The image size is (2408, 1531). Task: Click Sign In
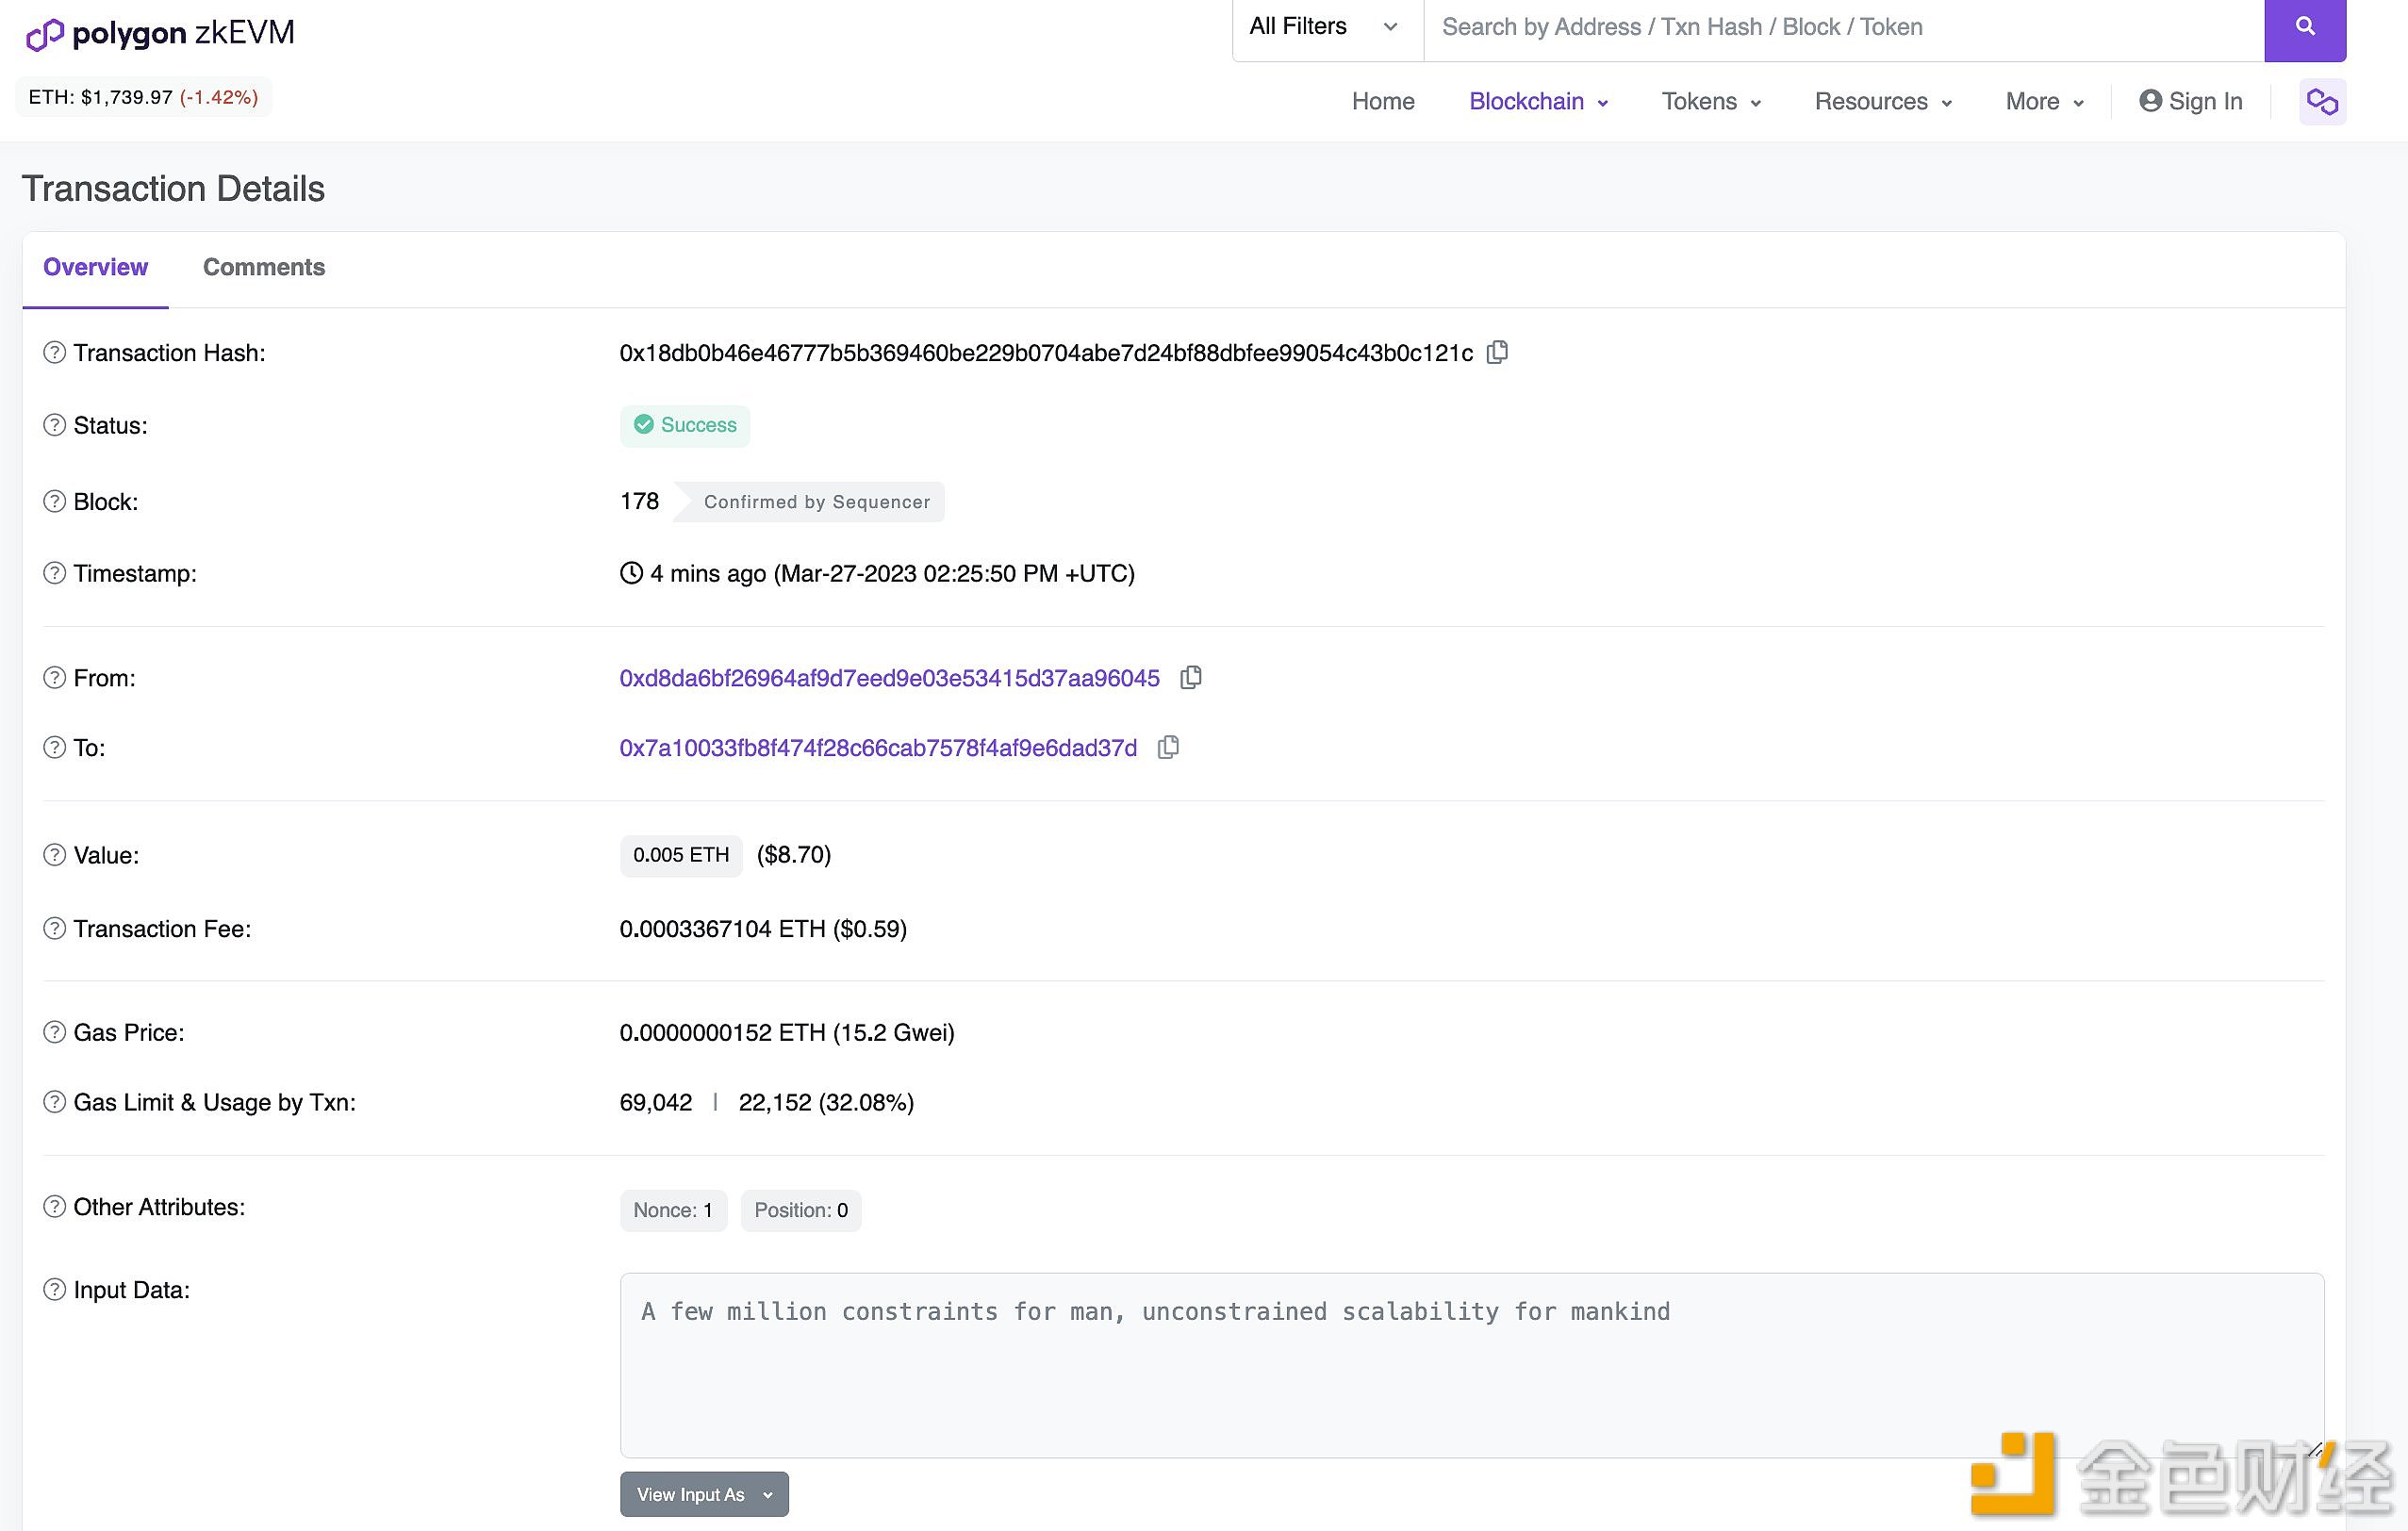[x=2190, y=102]
